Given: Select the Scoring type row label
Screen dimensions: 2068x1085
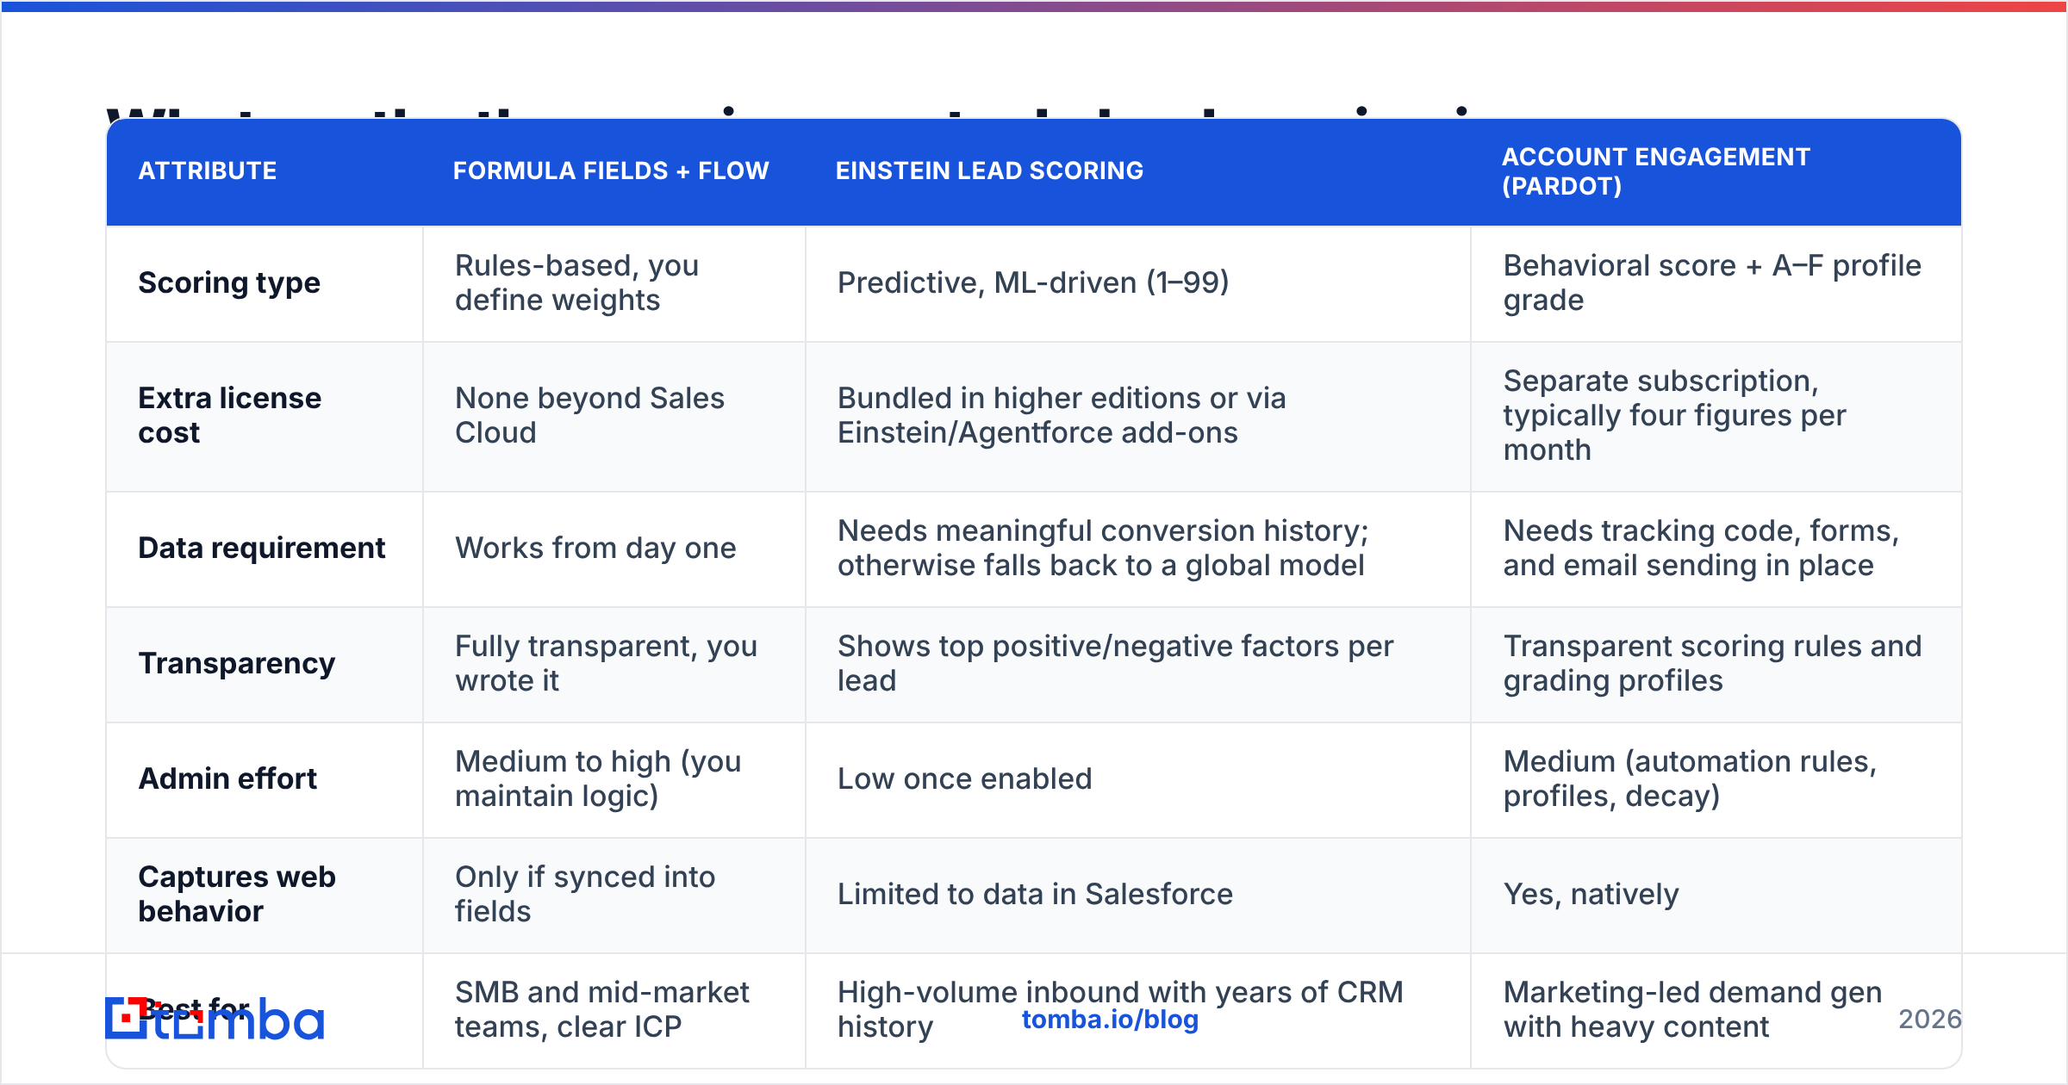Looking at the screenshot, I should coord(229,282).
